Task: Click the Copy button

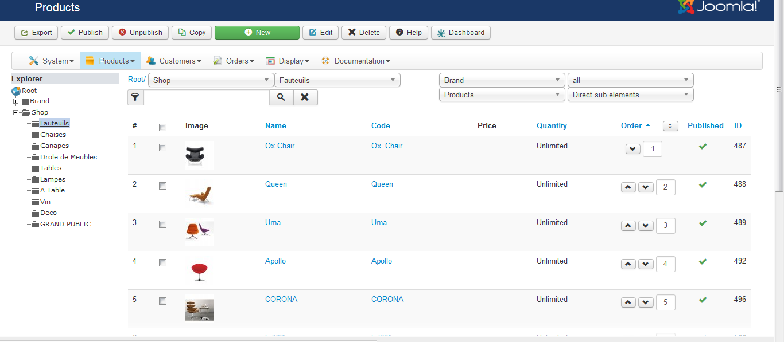Action: tap(192, 33)
